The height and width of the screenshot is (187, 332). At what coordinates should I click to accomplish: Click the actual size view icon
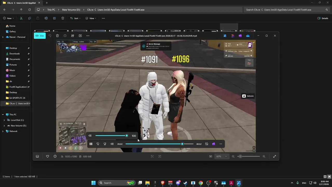(x=160, y=156)
